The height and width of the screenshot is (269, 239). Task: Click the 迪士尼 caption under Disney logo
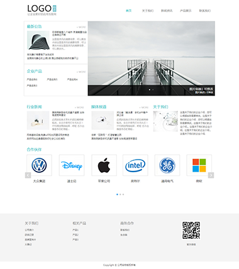coord(72,181)
